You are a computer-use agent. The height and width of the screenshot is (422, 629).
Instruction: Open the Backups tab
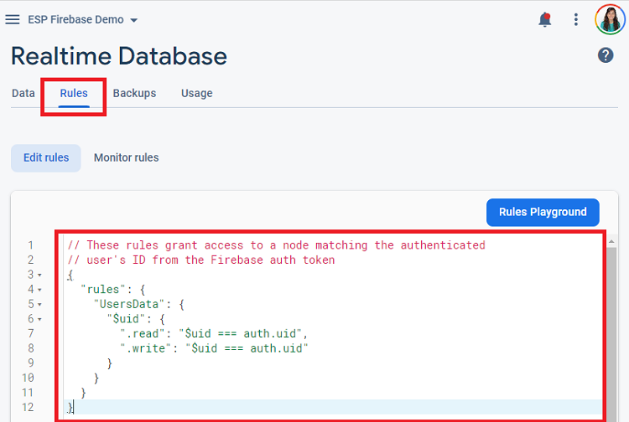point(134,93)
